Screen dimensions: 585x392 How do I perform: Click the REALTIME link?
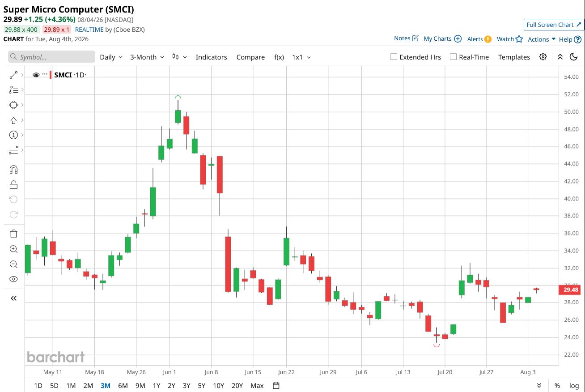[89, 30]
